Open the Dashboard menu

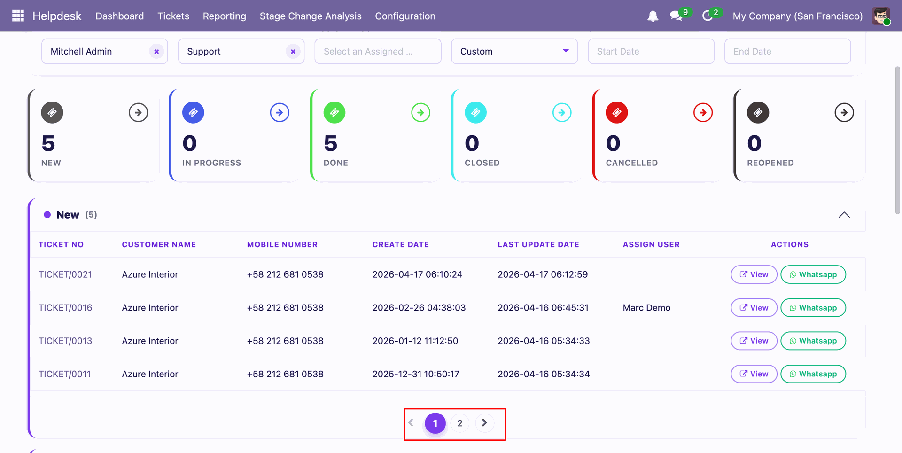click(120, 16)
